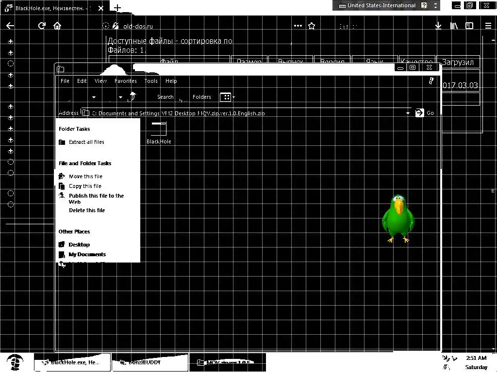Open the Tools menu in Explorer

151,81
